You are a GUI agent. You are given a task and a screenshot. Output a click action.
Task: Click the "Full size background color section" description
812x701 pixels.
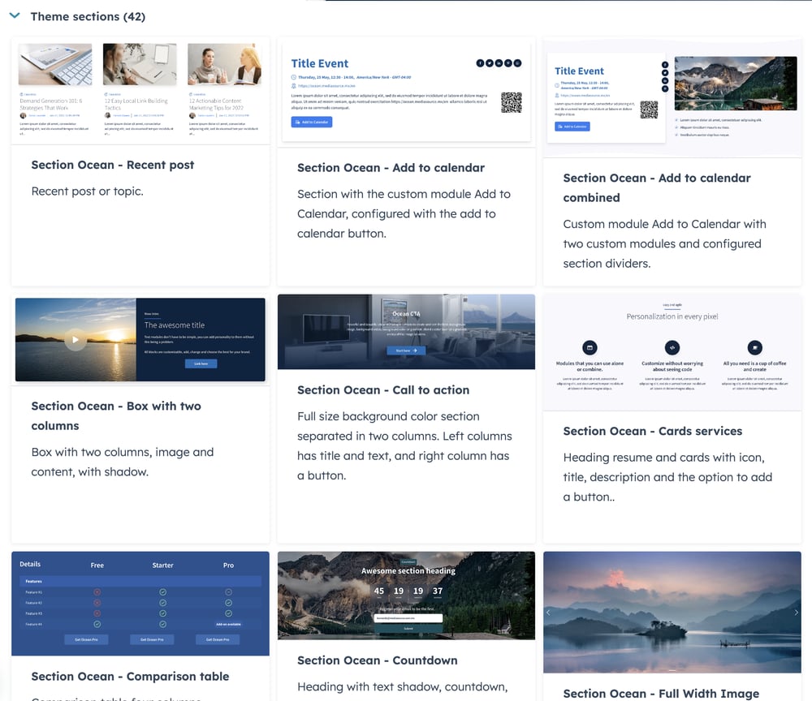[404, 445]
